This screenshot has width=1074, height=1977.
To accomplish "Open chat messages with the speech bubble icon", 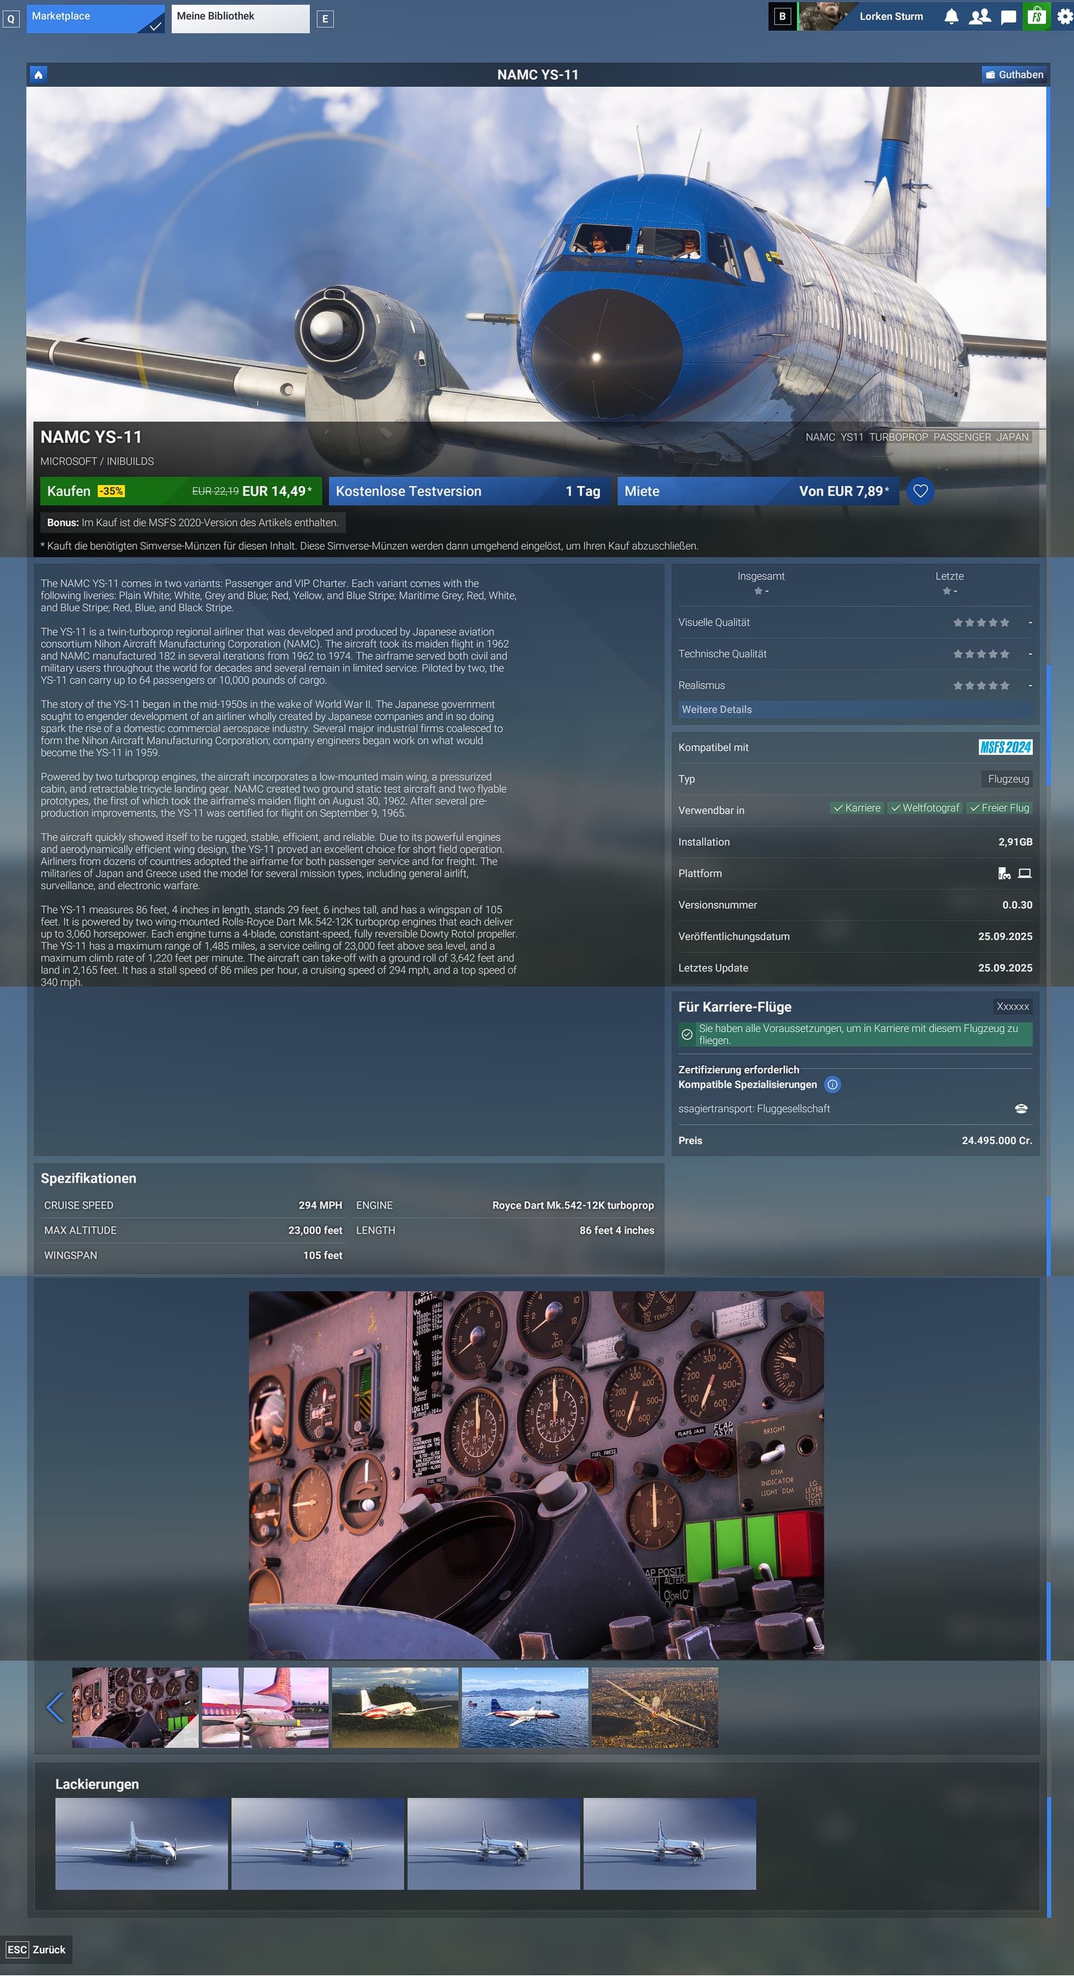I will (x=1006, y=16).
